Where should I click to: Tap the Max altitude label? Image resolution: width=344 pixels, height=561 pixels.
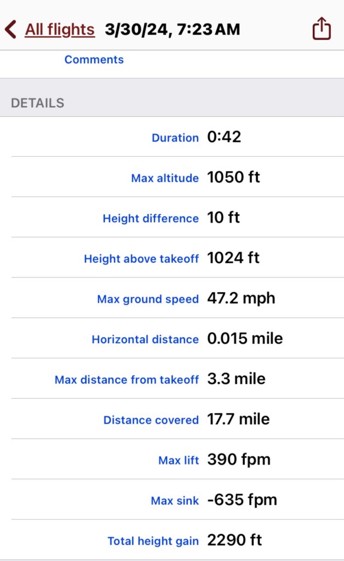pos(165,178)
